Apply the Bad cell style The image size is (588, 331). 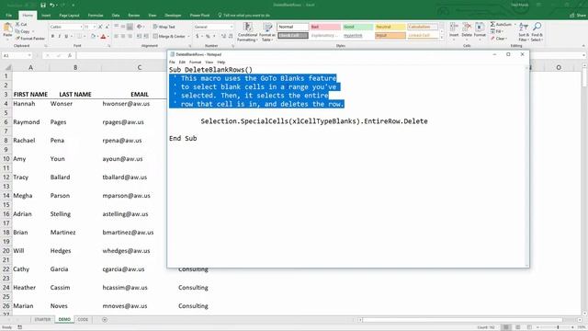tap(325, 27)
